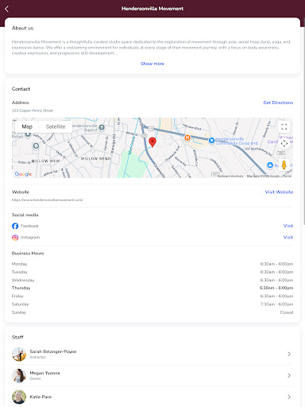Click Visit Website link
The image size is (305, 407).
pos(279,192)
